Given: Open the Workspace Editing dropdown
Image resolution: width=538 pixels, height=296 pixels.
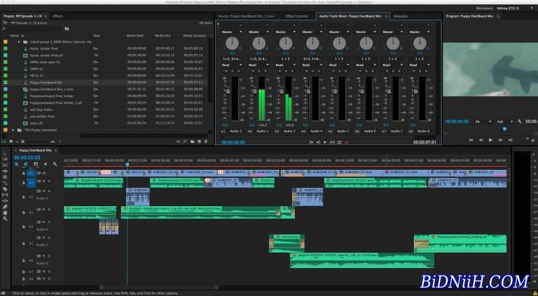Looking at the screenshot, I should tap(516, 8).
